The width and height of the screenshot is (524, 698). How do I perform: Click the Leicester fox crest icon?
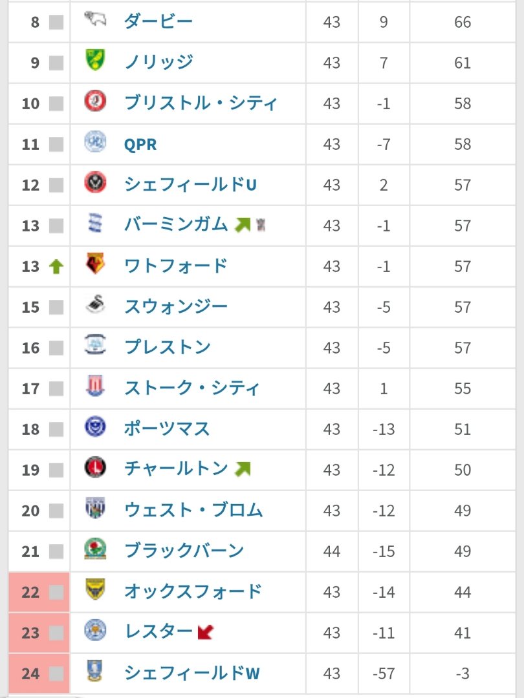(95, 631)
